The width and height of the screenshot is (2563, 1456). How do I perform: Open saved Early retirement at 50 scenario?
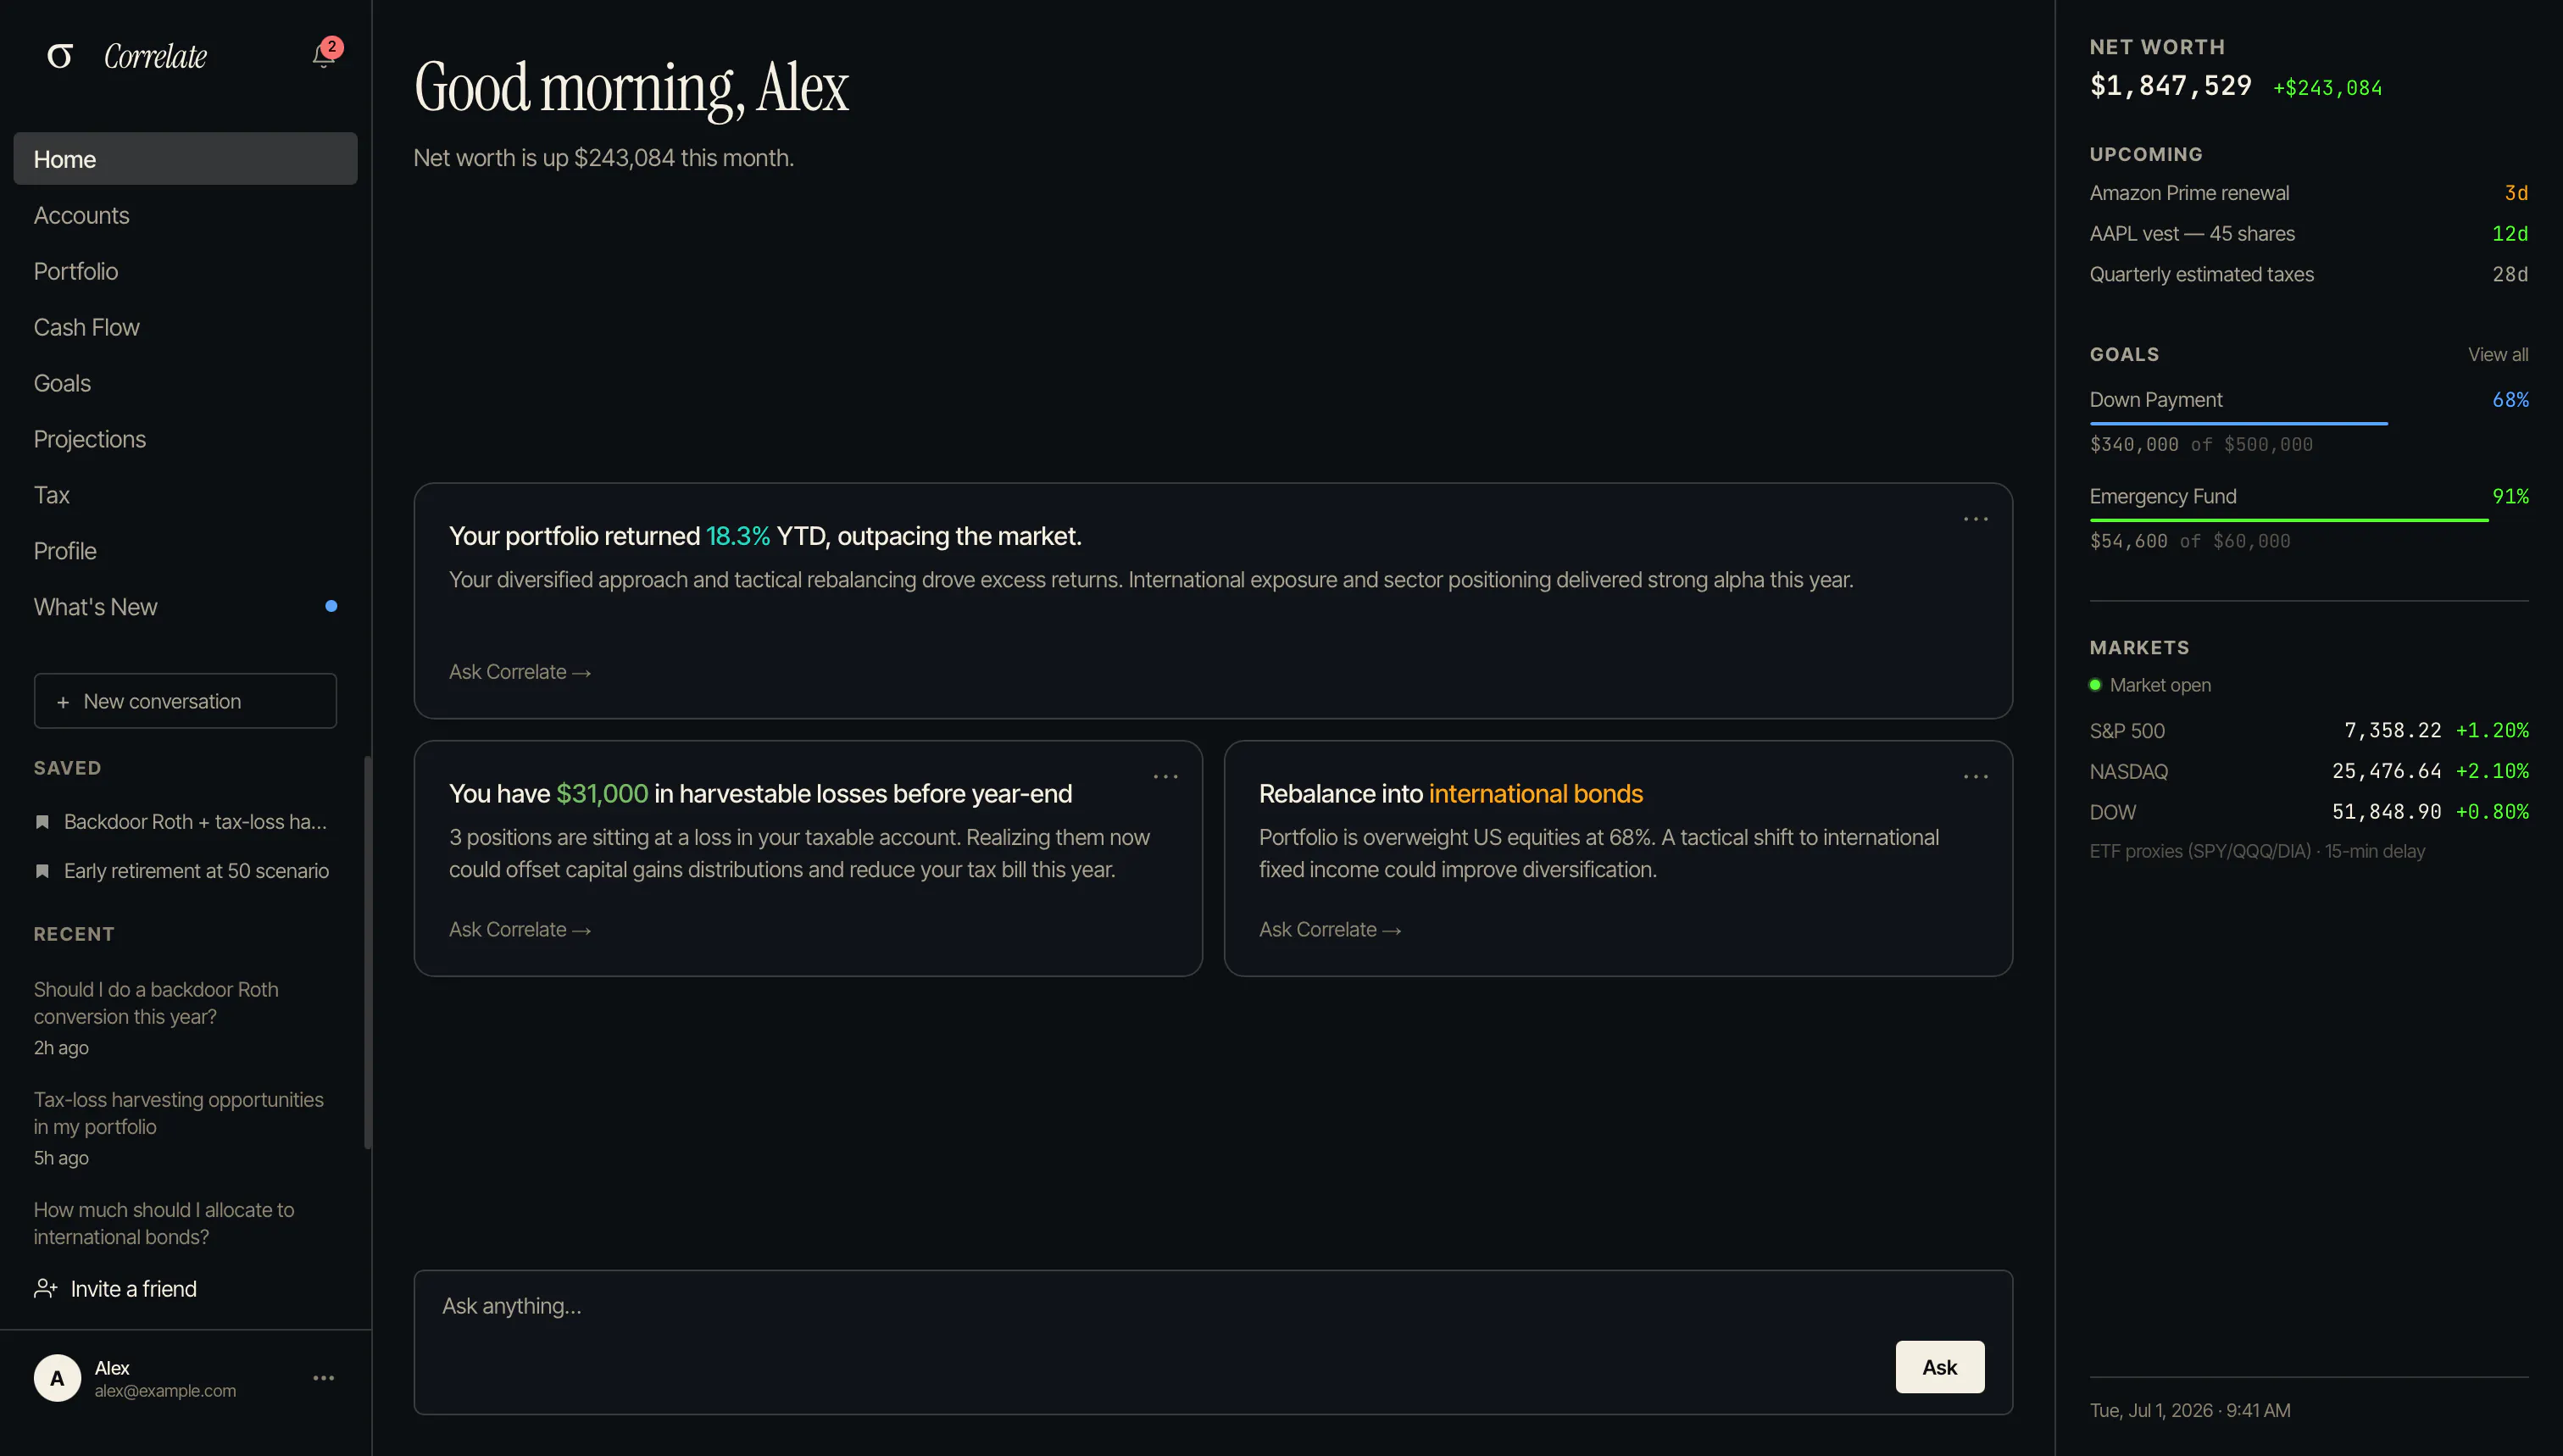185,871
